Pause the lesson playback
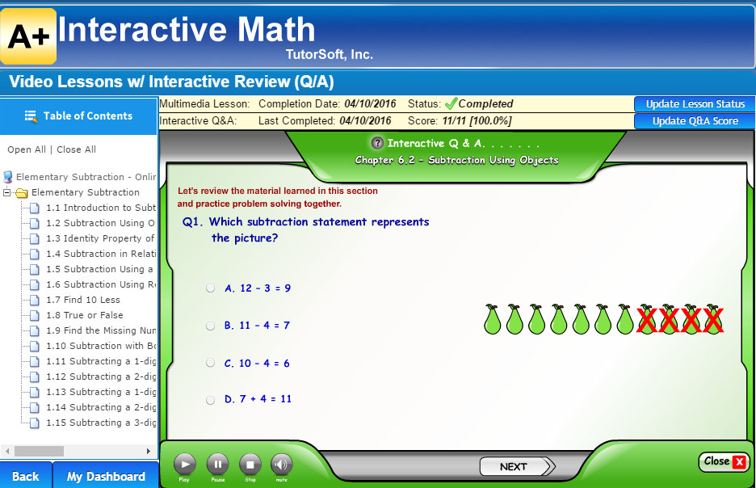The width and height of the screenshot is (756, 488). pos(217,465)
